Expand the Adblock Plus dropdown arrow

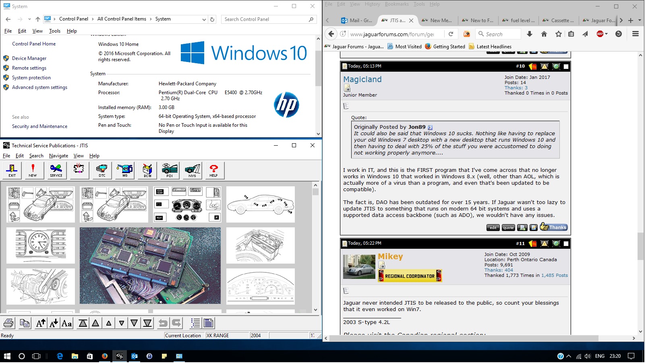606,34
